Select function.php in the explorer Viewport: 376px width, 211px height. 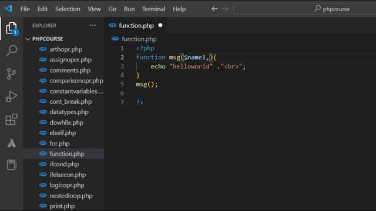63,154
